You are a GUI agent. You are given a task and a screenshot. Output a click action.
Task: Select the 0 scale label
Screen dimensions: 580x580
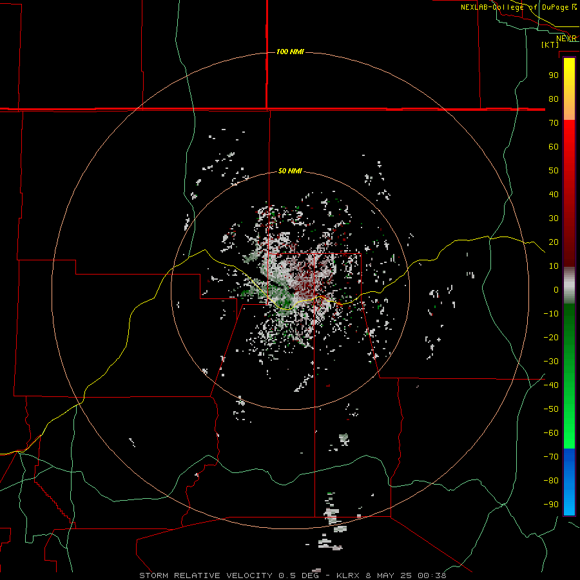[x=556, y=290]
